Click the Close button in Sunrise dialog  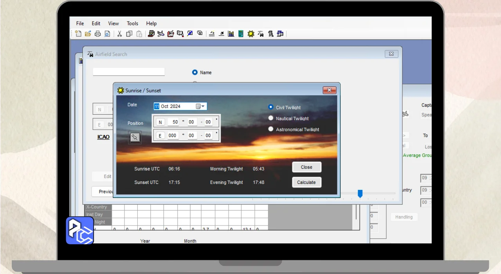[x=306, y=167]
